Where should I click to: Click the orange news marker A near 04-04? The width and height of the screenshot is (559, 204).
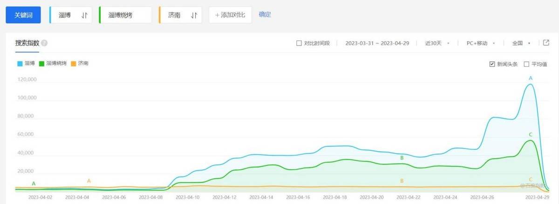coord(89,180)
